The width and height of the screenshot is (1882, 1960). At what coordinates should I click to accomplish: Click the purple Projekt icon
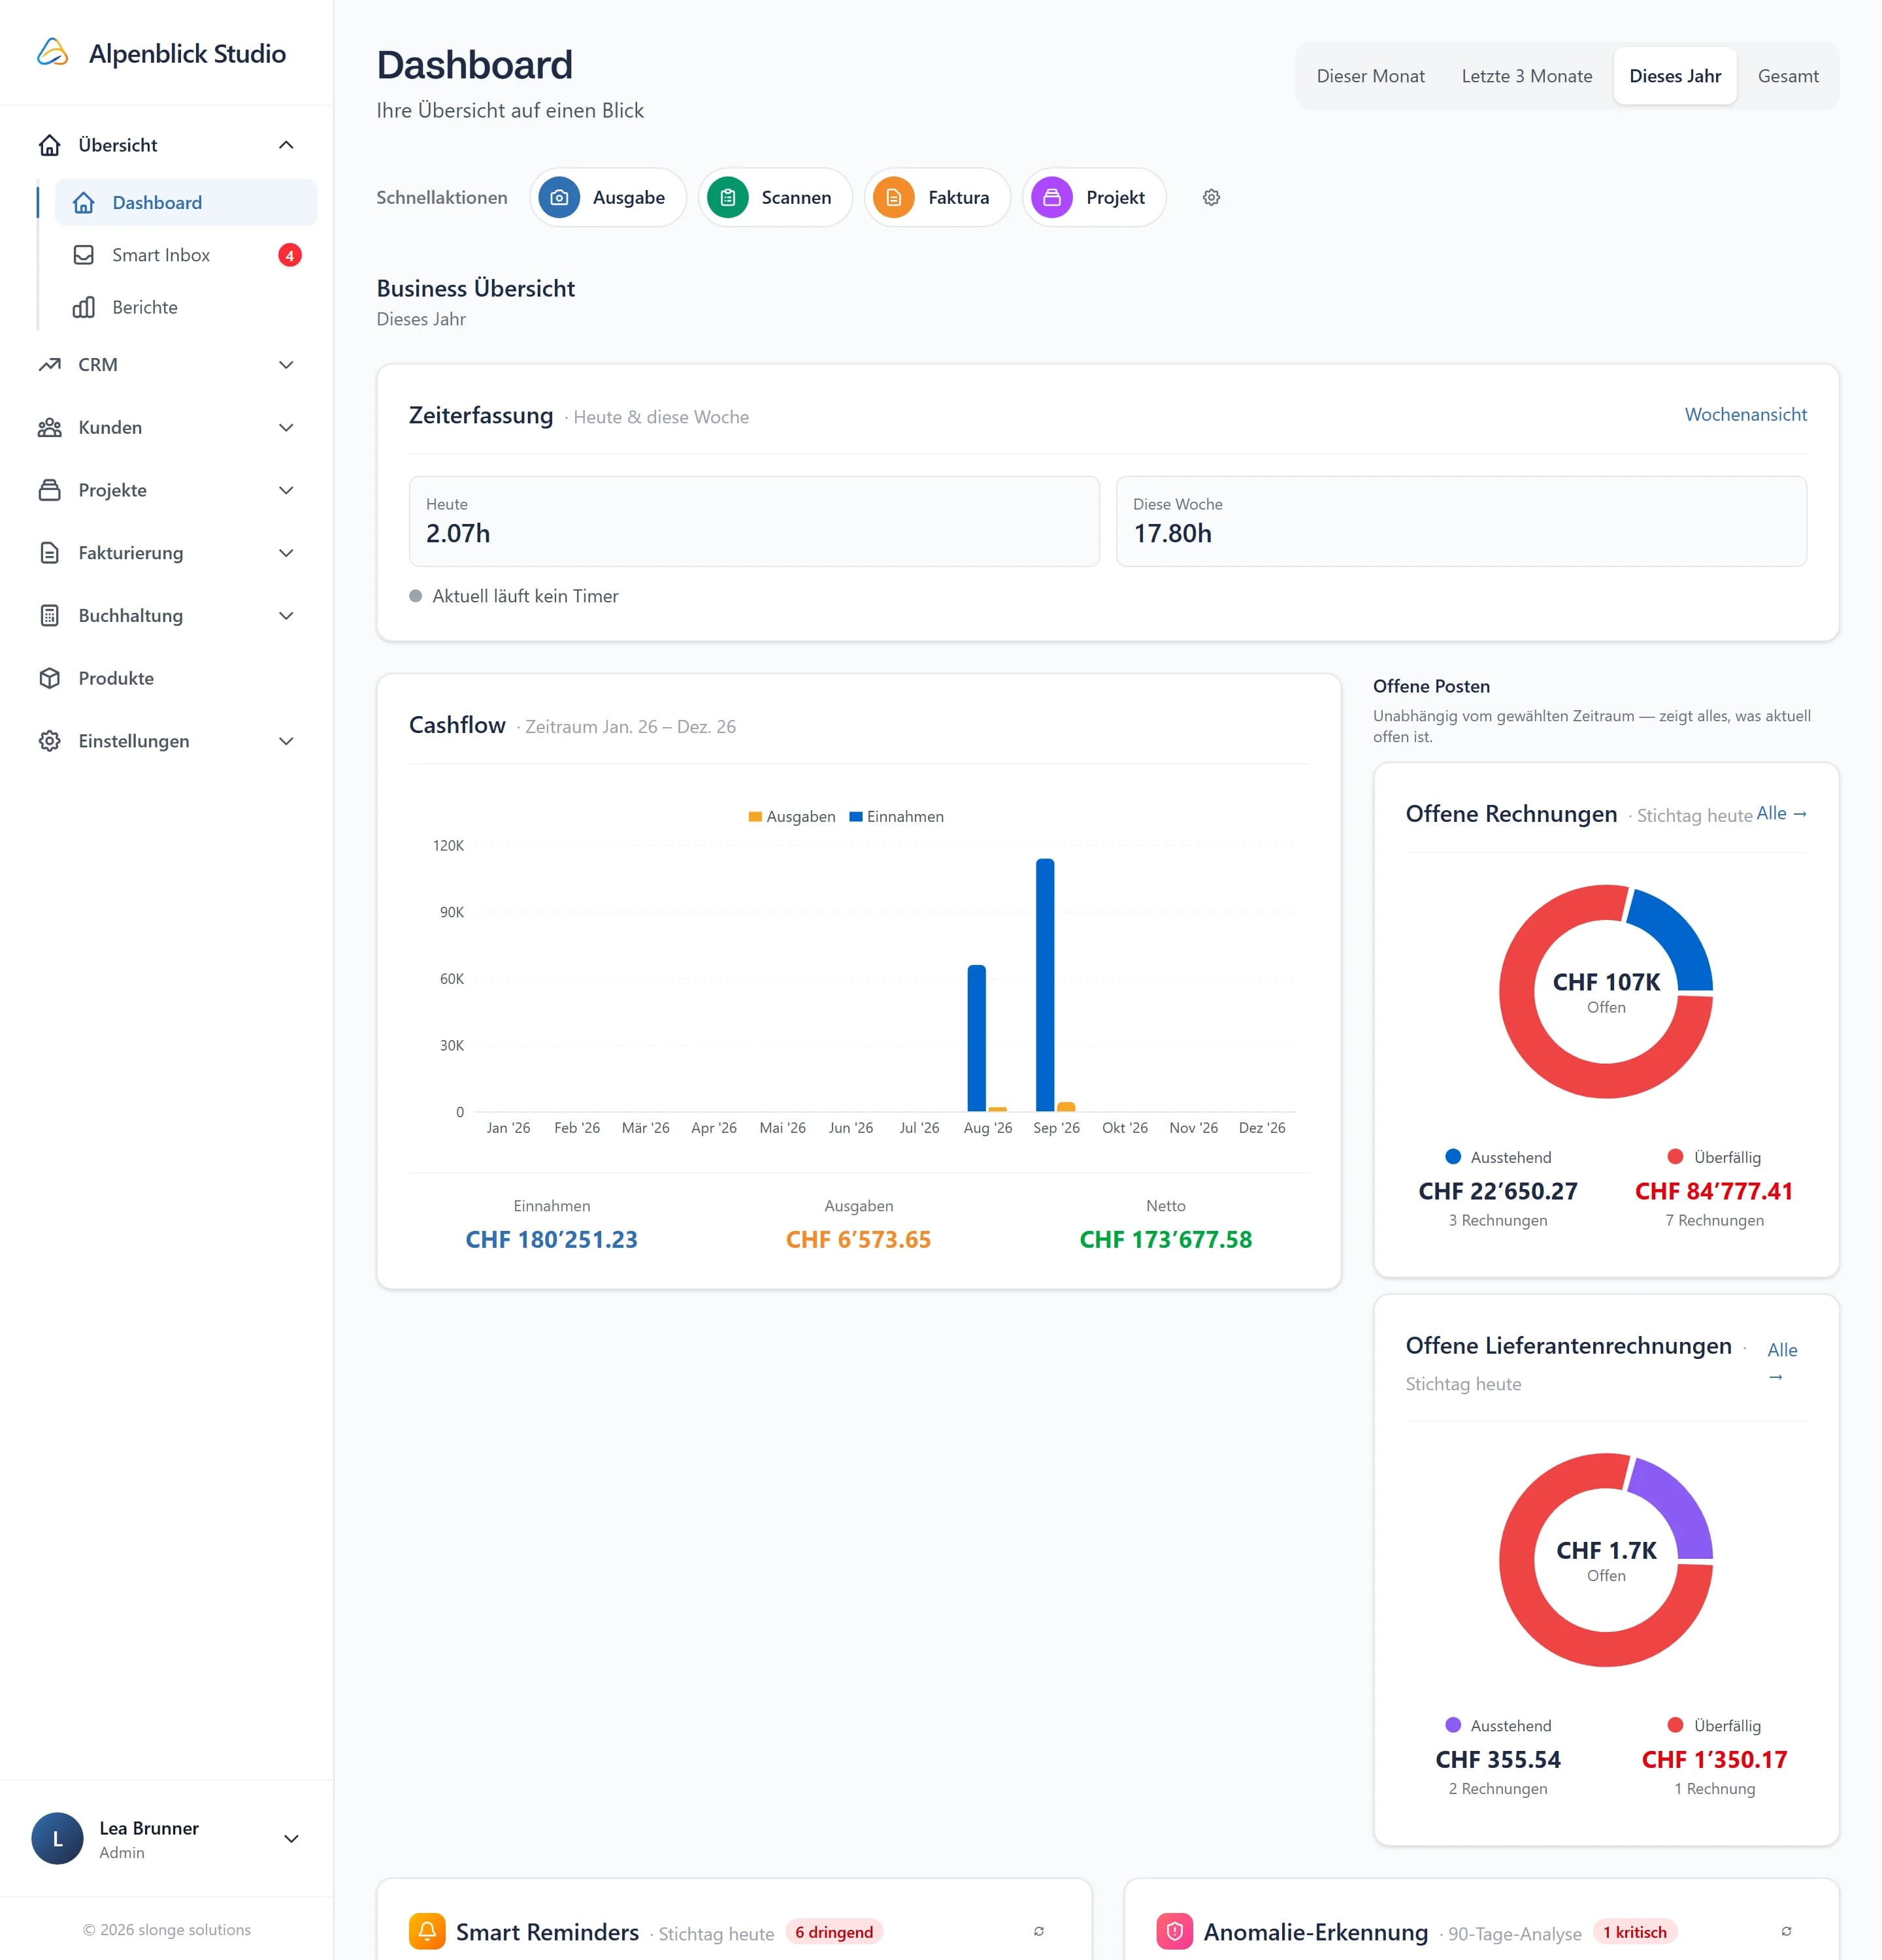[x=1052, y=197]
